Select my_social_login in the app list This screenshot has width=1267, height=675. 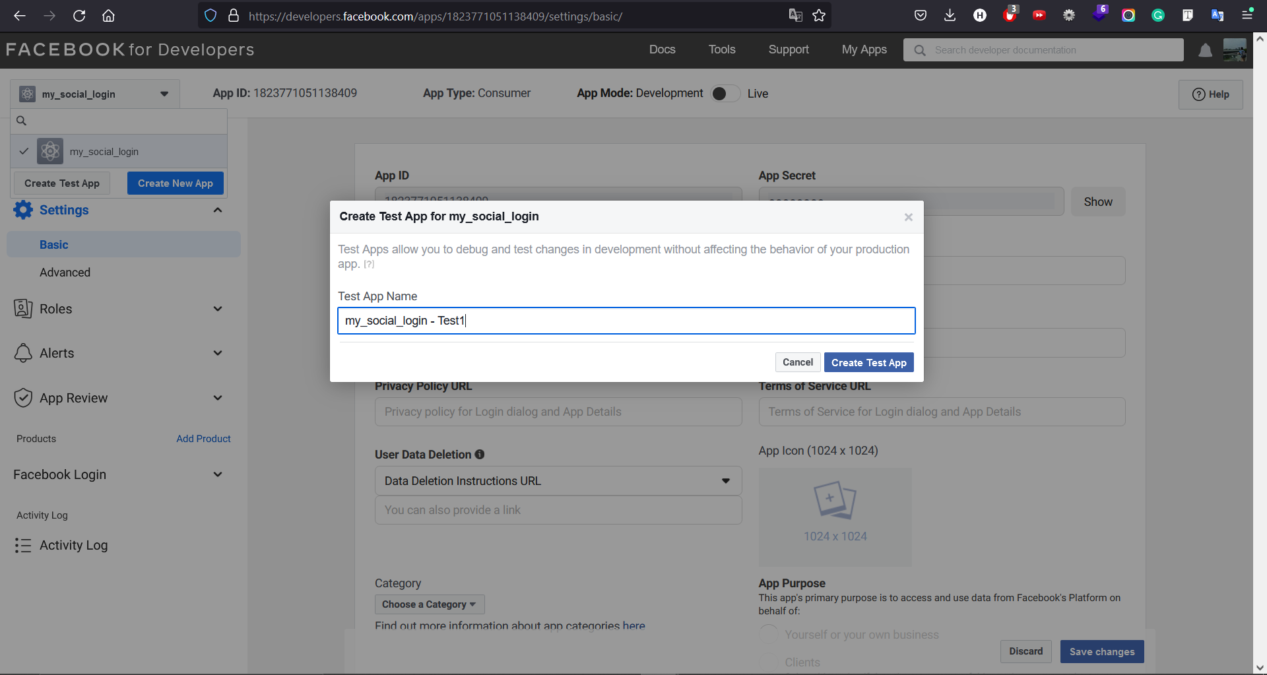tap(119, 152)
